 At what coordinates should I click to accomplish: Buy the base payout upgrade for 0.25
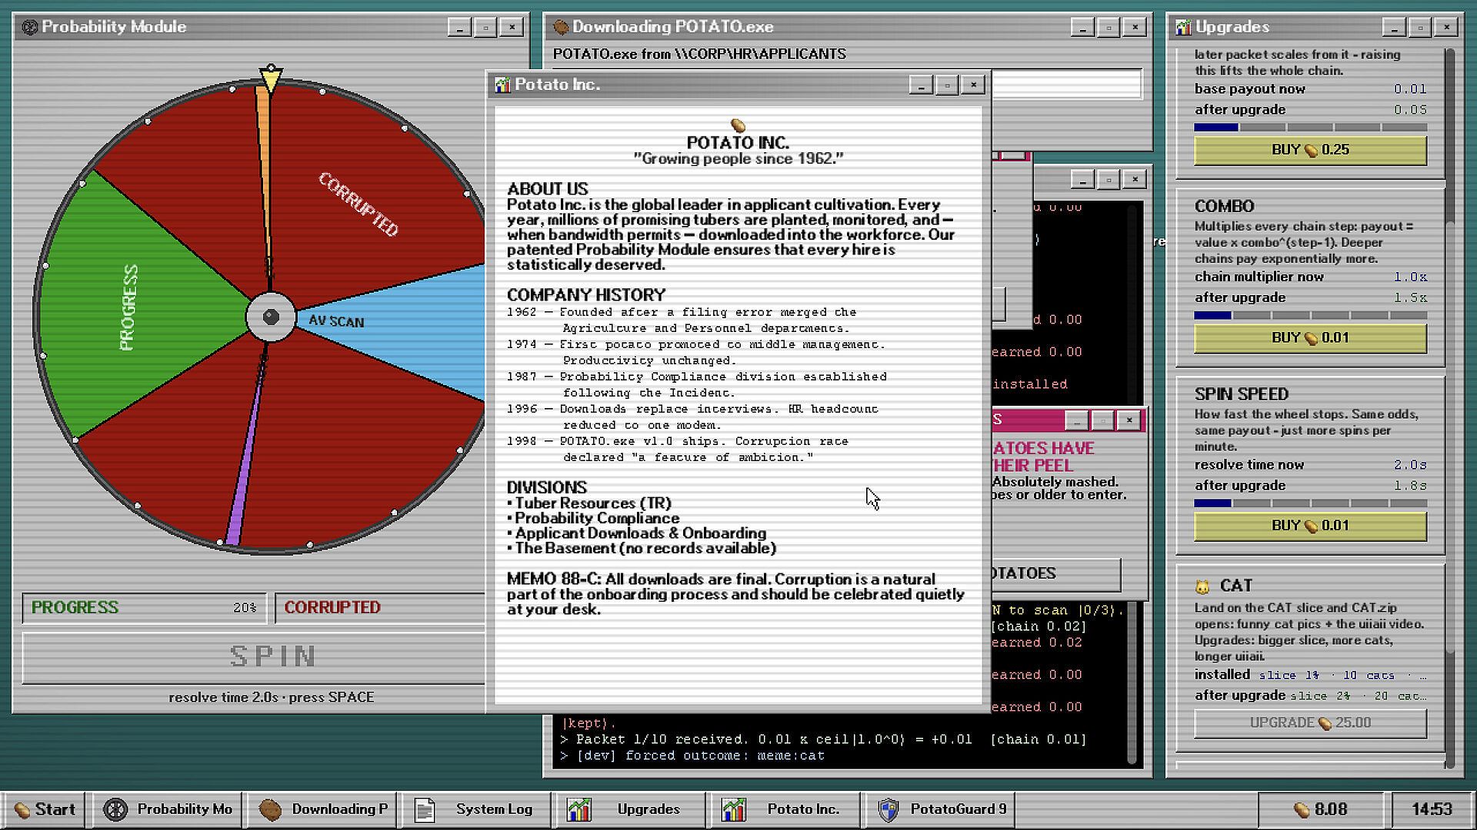[1310, 150]
